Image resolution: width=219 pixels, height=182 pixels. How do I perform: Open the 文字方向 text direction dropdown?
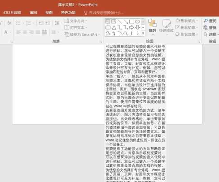(76, 21)
